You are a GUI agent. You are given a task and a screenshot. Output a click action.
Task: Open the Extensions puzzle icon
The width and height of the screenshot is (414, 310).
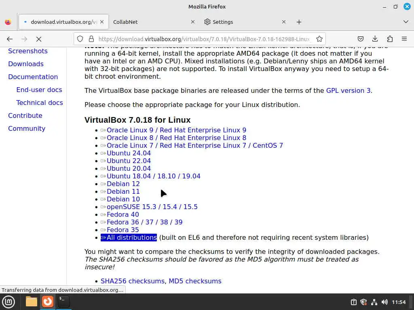click(390, 39)
